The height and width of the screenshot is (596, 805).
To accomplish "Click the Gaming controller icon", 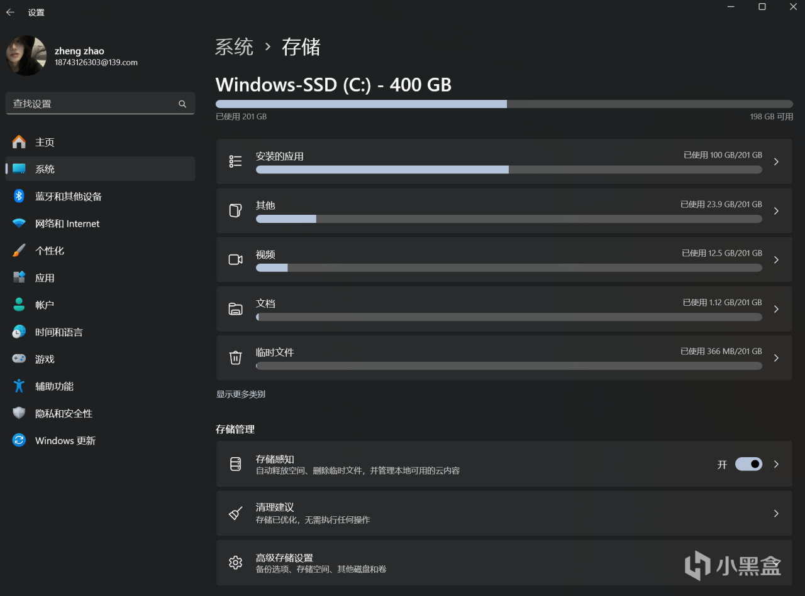I will pyautogui.click(x=19, y=359).
